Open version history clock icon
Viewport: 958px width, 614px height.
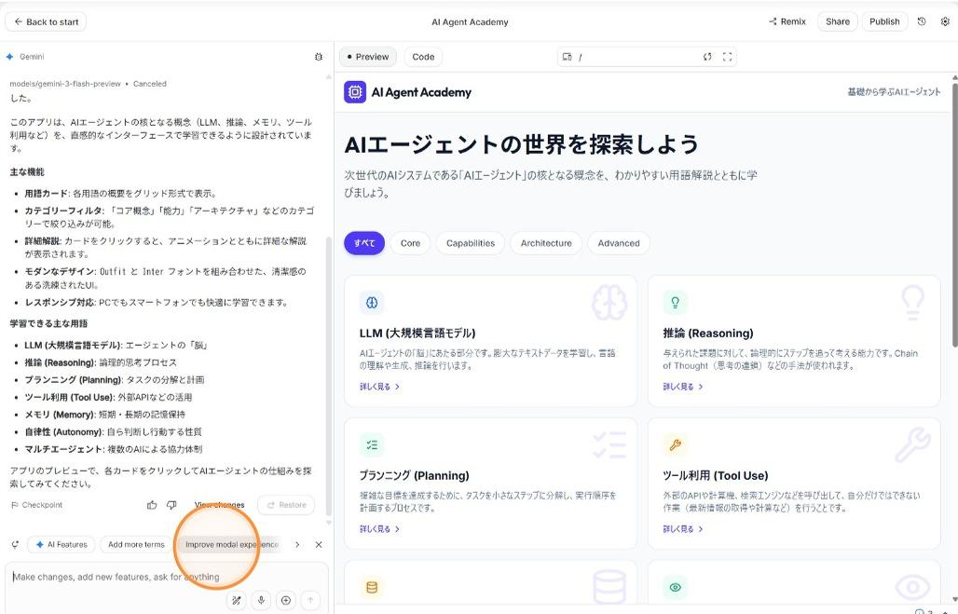click(x=922, y=21)
